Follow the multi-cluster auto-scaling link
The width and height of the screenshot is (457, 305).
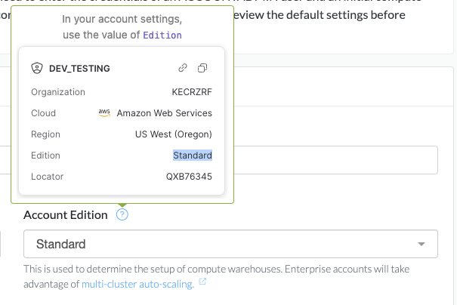coord(139,284)
